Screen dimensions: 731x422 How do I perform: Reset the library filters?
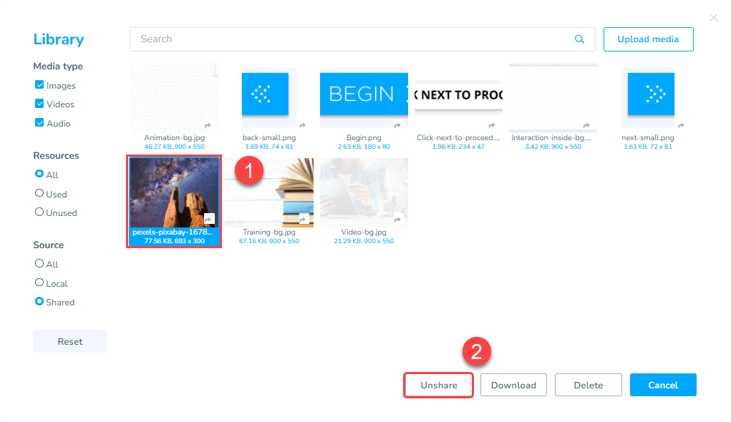coord(70,342)
